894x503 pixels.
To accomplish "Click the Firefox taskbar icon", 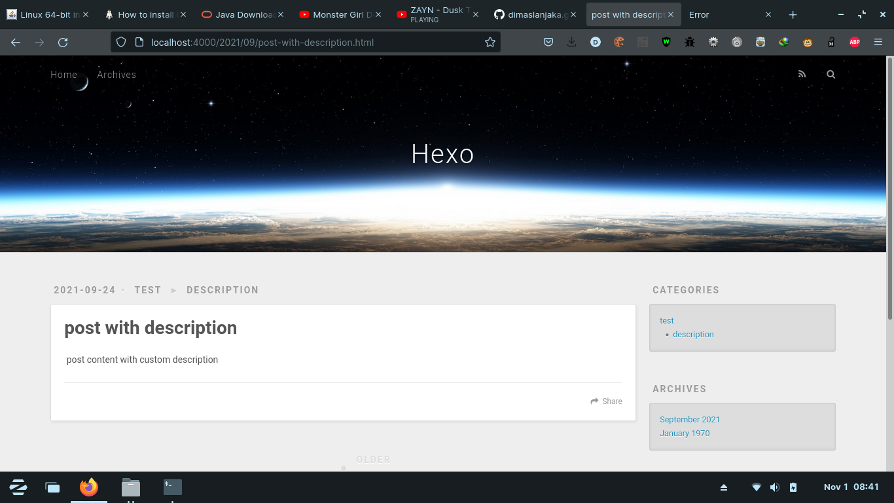I will (89, 487).
